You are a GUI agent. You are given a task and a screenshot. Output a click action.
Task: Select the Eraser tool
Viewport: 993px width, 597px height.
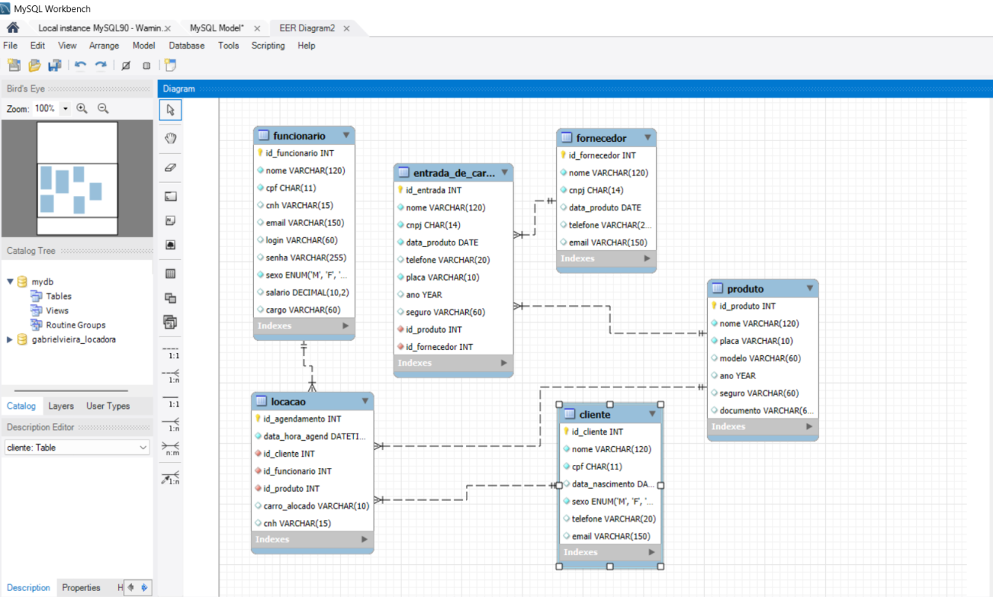click(x=170, y=168)
